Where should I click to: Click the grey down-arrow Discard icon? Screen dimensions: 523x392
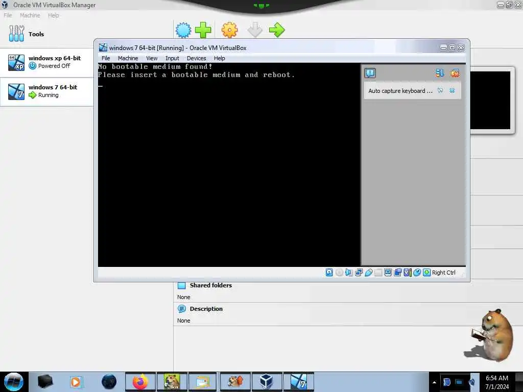coord(255,30)
